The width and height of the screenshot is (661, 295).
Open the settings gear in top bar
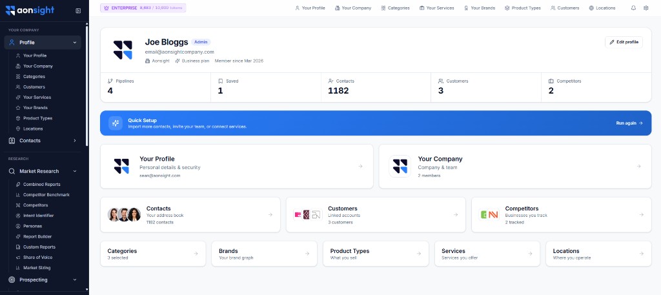[646, 8]
